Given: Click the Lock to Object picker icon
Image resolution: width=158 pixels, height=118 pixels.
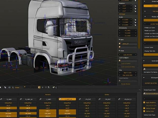Looking at the screenshot, I should [120, 61].
